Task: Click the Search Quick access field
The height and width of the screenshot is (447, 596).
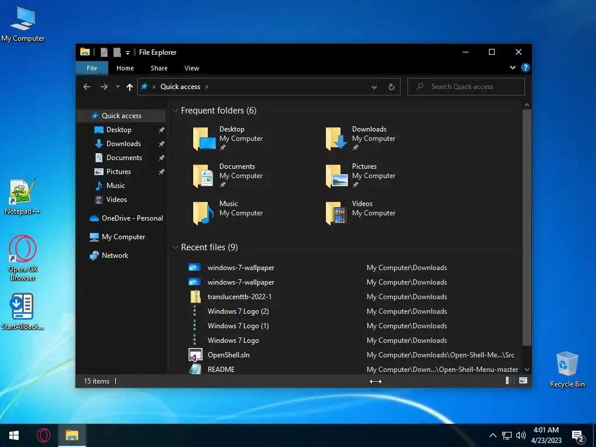Action: tap(466, 87)
